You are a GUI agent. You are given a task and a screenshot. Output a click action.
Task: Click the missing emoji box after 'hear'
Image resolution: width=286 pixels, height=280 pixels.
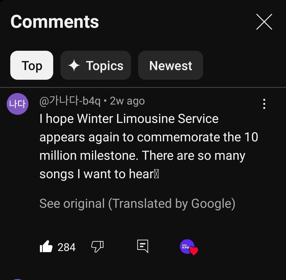[x=156, y=174]
